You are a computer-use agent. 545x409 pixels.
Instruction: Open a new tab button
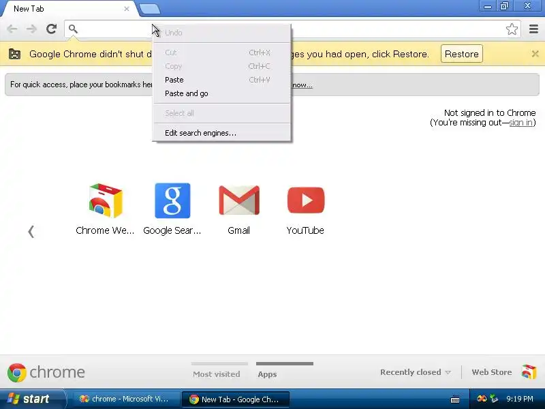click(149, 9)
